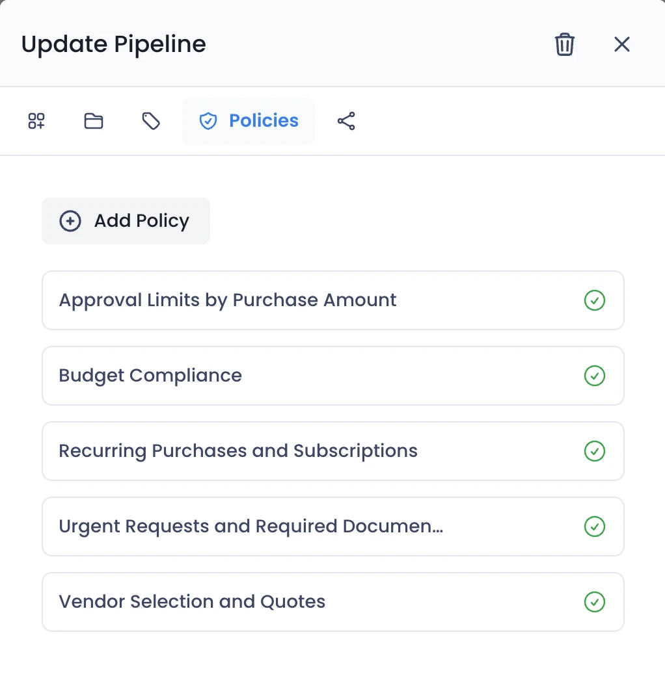Switch to the tag tab
The width and height of the screenshot is (665, 676).
[x=150, y=121]
